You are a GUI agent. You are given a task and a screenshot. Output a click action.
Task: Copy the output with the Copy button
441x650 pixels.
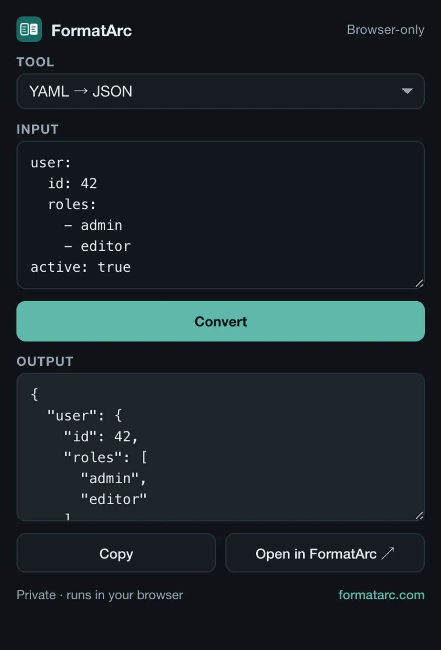click(x=116, y=553)
